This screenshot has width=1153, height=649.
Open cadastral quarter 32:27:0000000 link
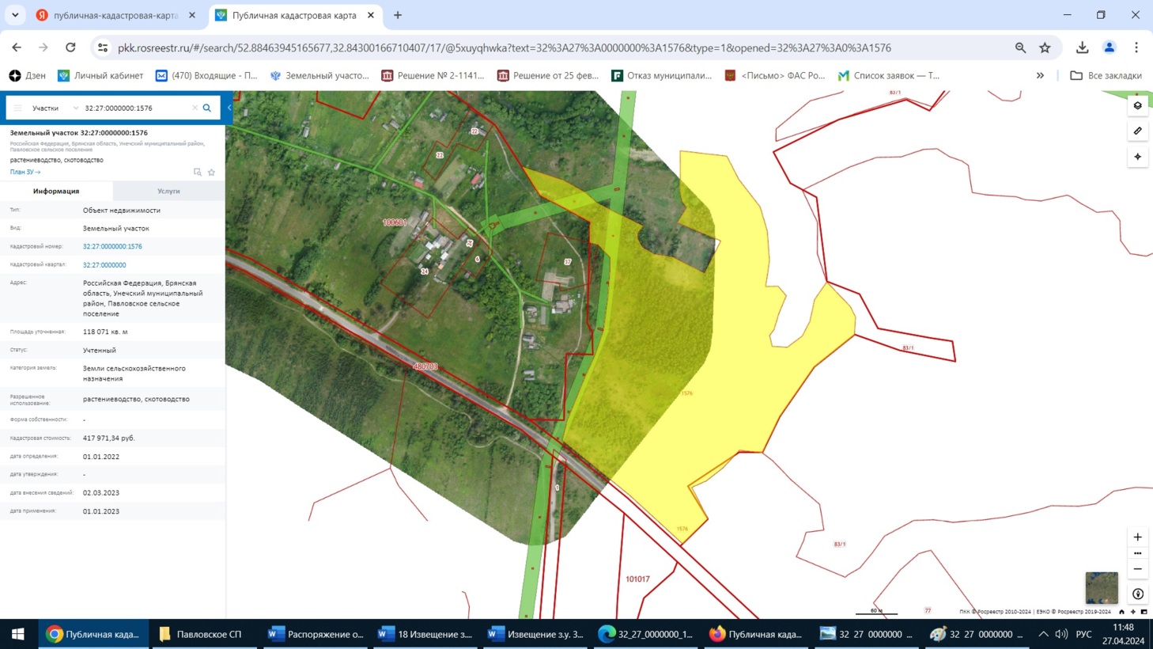click(104, 265)
